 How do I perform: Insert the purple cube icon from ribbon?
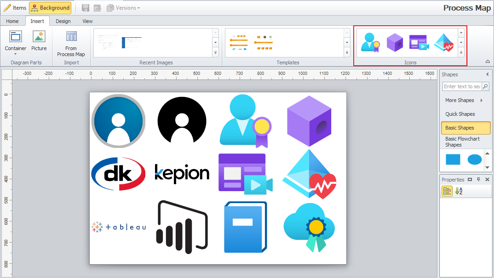click(x=395, y=42)
